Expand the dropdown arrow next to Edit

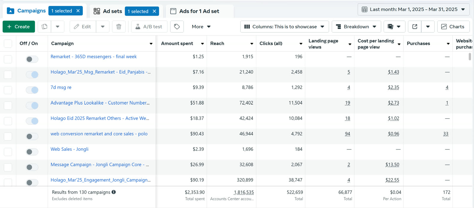tap(103, 27)
